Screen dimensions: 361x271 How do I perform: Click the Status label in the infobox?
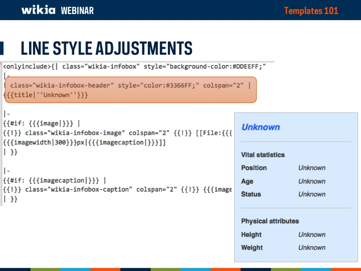pos(251,194)
